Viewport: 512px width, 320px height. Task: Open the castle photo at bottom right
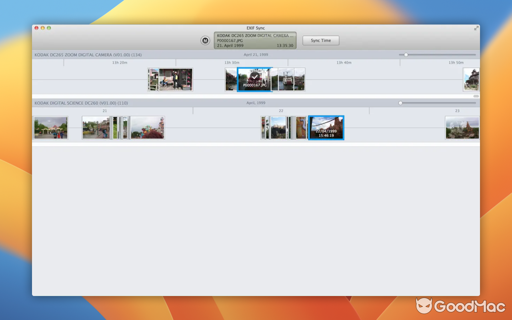click(x=462, y=128)
